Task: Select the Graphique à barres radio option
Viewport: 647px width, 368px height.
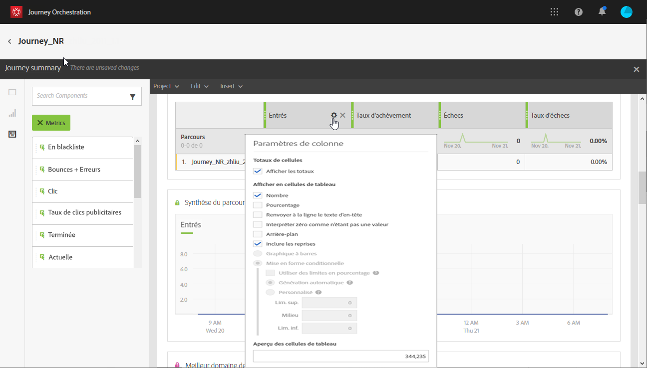Action: [x=258, y=253]
